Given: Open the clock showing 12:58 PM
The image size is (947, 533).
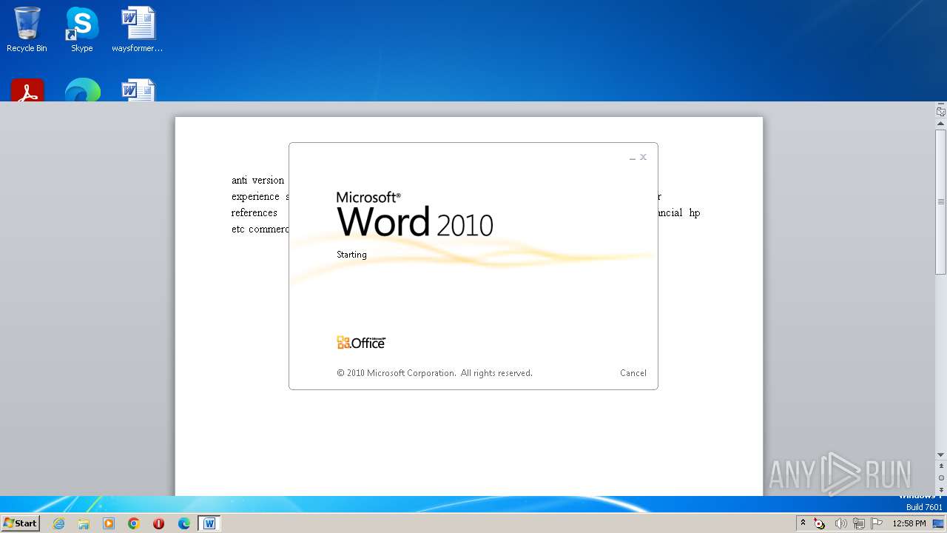Looking at the screenshot, I should (x=909, y=523).
